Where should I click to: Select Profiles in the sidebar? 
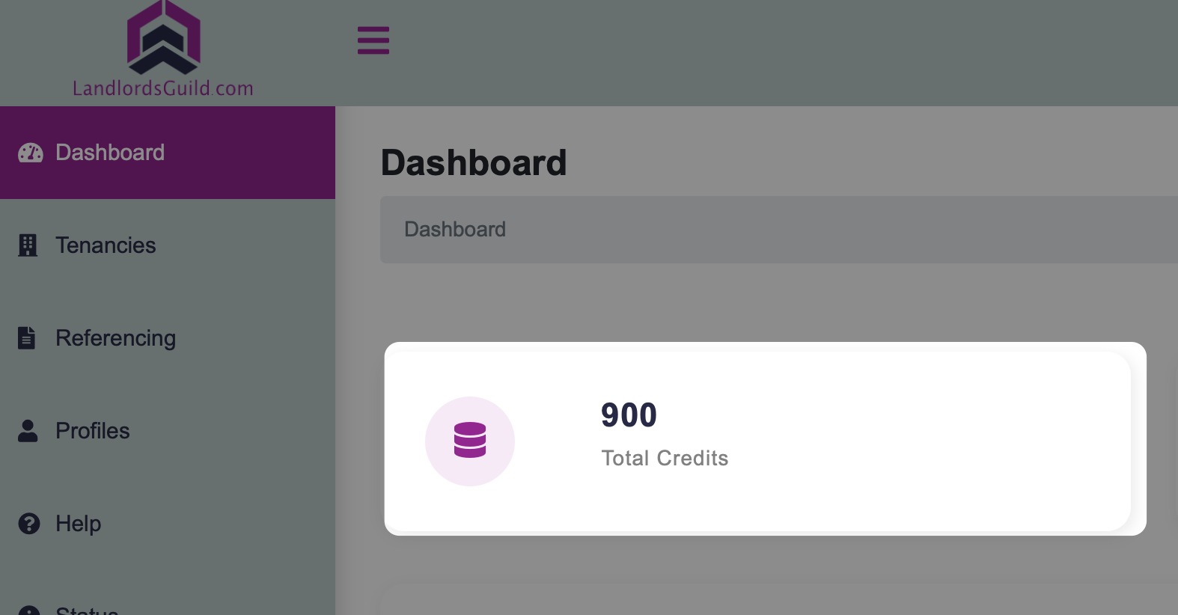tap(168, 431)
